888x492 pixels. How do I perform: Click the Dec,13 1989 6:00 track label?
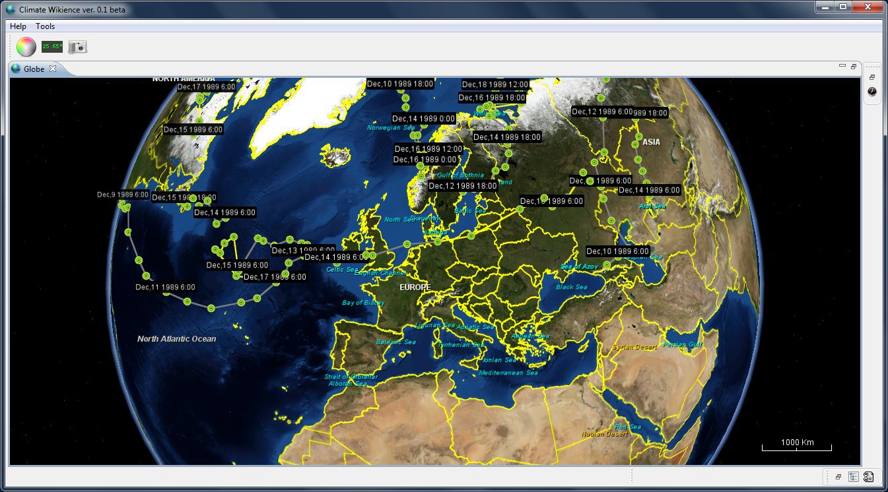pos(303,251)
